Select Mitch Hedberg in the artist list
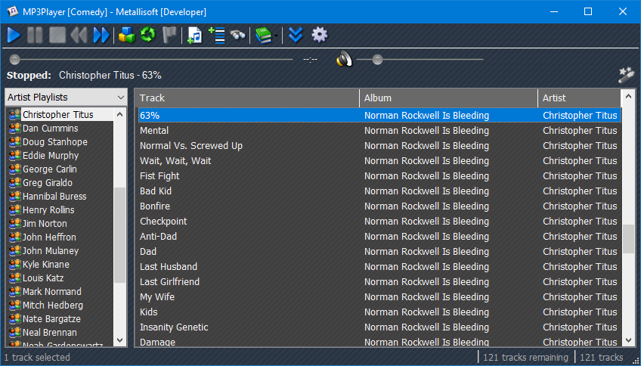Screen dimensions: 641x366 [x=52, y=306]
